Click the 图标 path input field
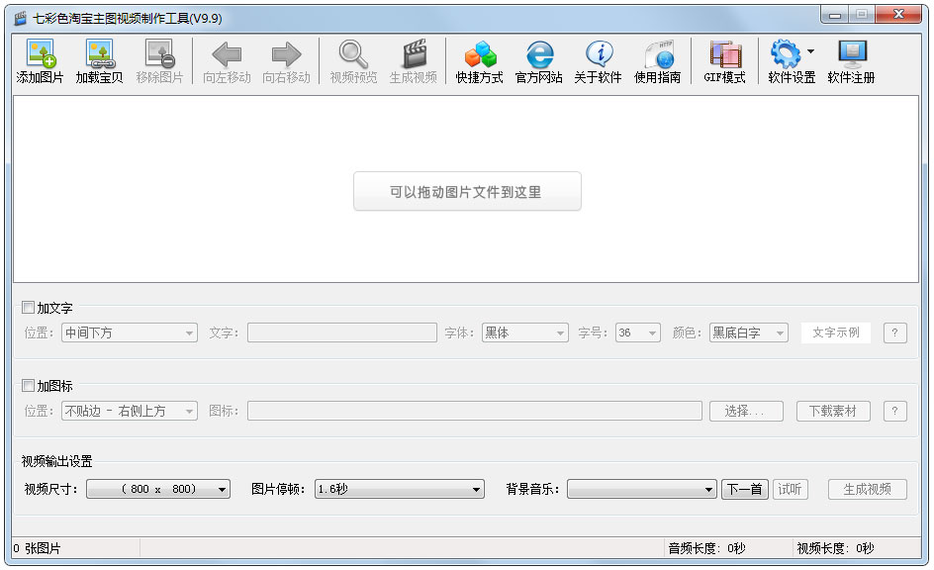 (475, 411)
